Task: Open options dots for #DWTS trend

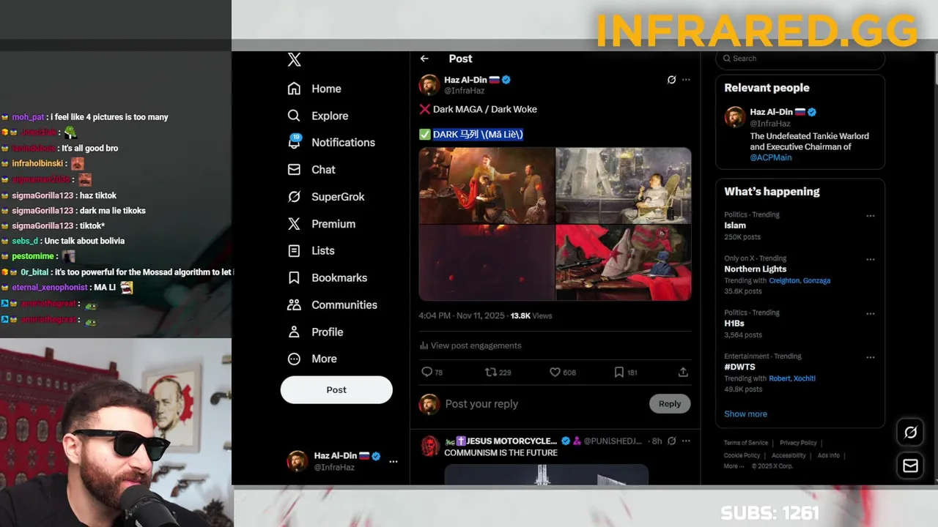Action: 871,358
